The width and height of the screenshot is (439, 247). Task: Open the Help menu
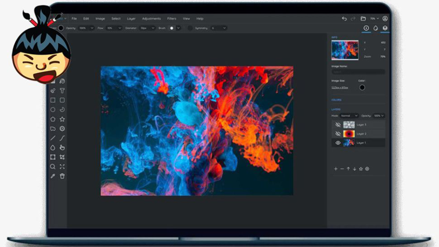[200, 19]
